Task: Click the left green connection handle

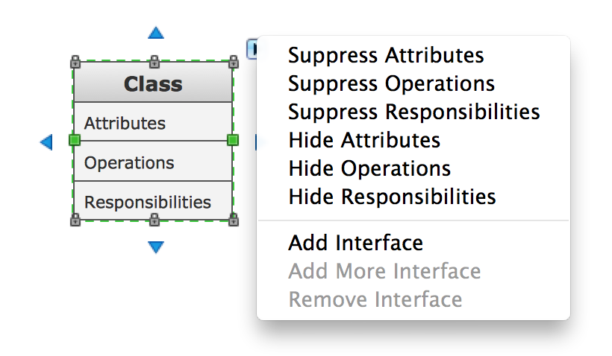Action: click(x=74, y=140)
